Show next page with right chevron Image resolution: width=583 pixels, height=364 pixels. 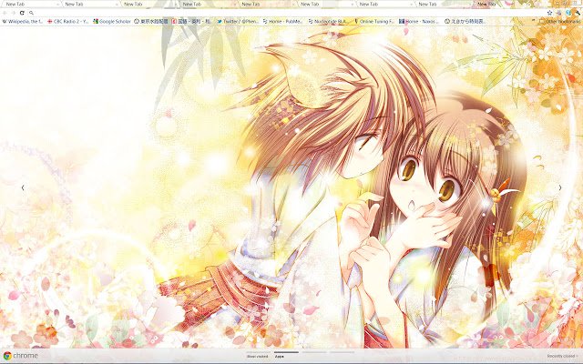pos(560,187)
